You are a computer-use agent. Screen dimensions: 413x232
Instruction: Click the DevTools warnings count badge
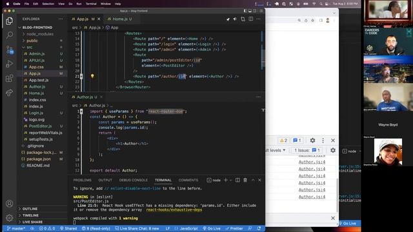coord(283,140)
